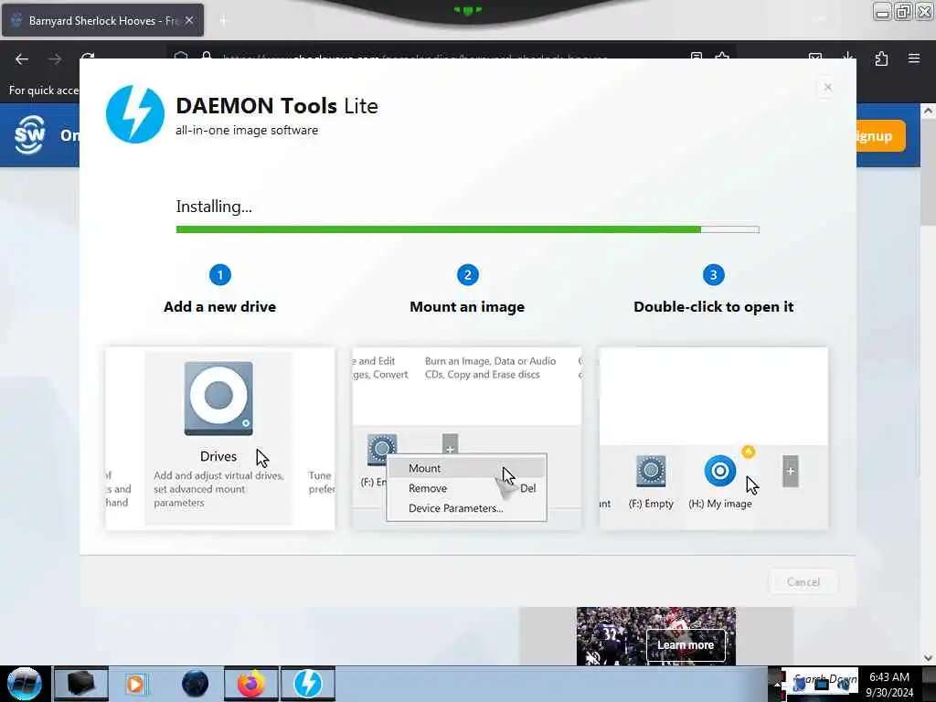
Task: Click the (F:) Empty drive icon
Action: [x=651, y=472]
